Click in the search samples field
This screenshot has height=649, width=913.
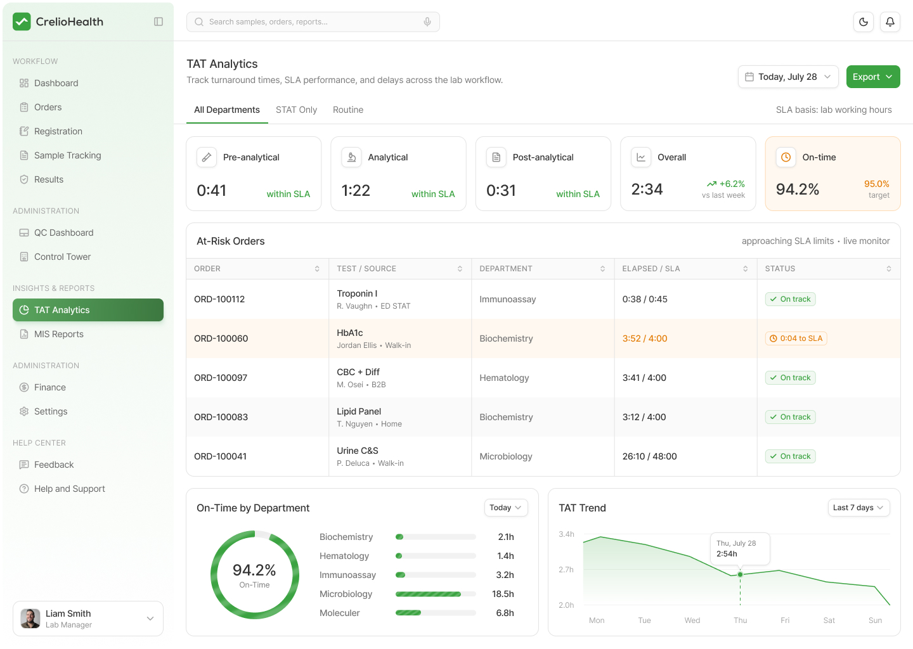tap(313, 22)
